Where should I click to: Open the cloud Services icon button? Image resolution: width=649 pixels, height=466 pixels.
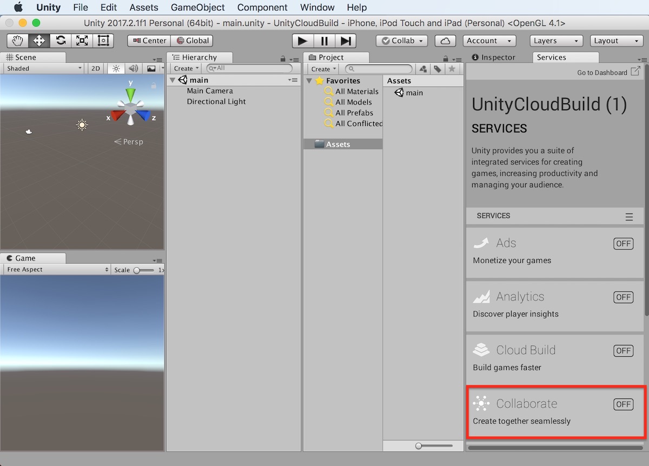445,41
